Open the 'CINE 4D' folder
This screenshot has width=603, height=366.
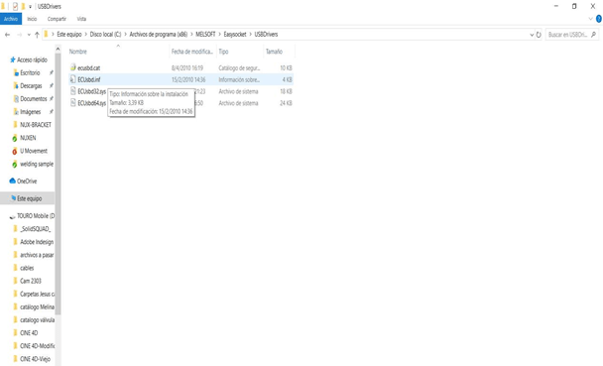pyautogui.click(x=29, y=333)
